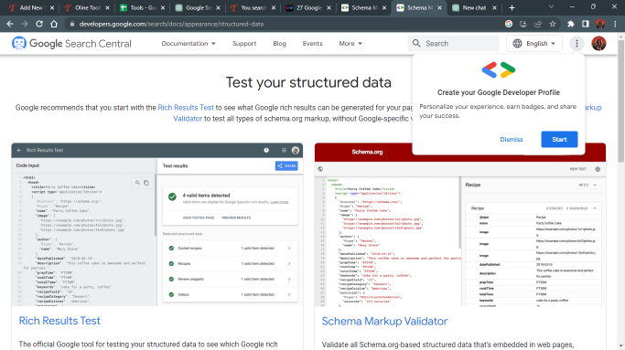Bookmark this page with star icon
Viewport: 625px width, 350px height.
point(553,24)
